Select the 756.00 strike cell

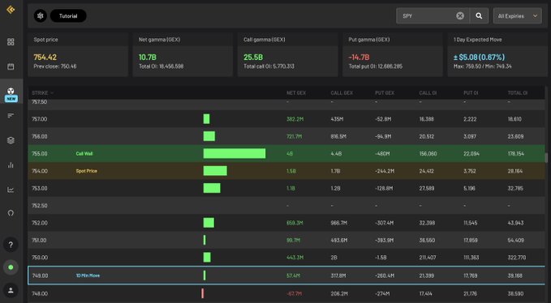(39, 136)
